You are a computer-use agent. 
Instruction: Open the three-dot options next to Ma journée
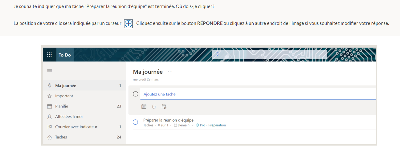[x=170, y=72]
